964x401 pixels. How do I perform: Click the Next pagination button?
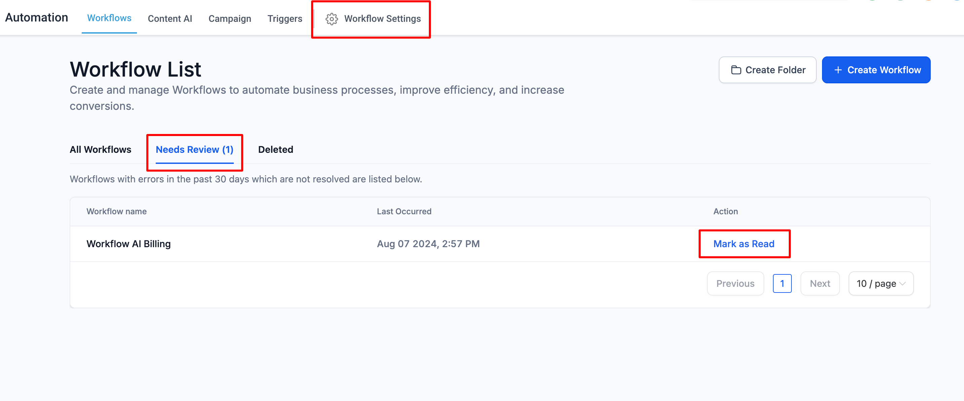[820, 283]
